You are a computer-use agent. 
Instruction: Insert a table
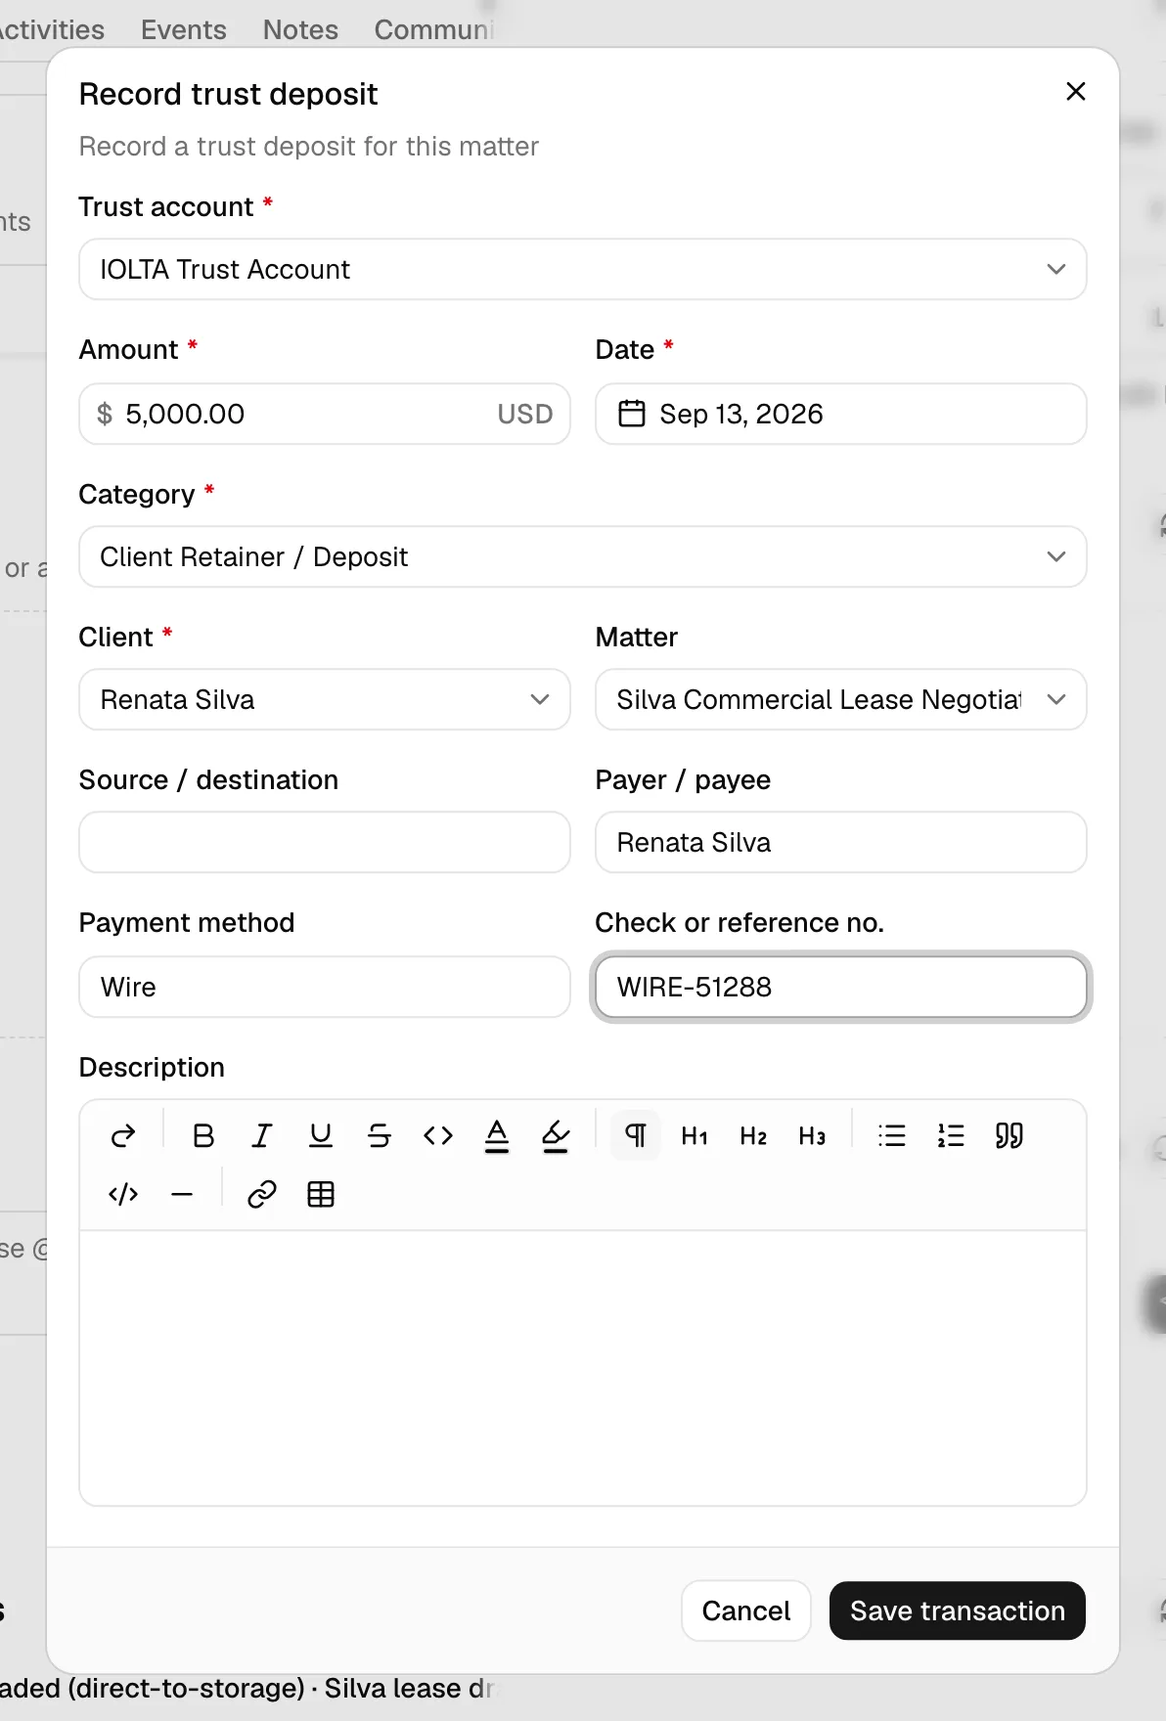[x=321, y=1194]
